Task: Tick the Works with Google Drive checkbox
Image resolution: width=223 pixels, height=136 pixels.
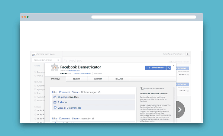Action: (x=35, y=101)
